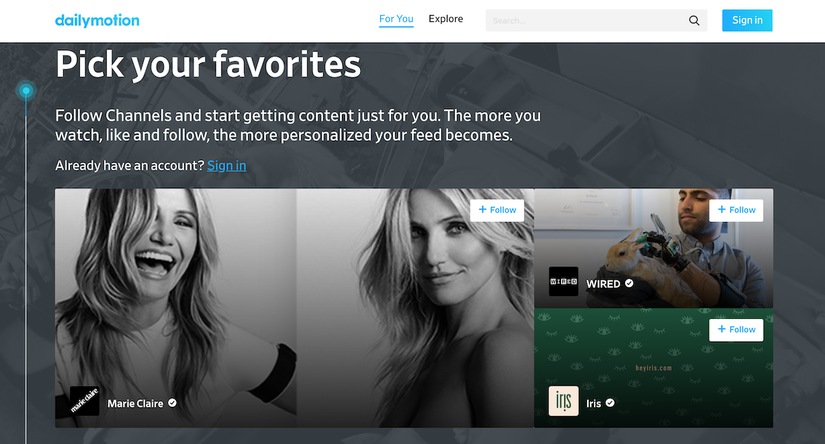Open the Explore tab
The width and height of the screenshot is (825, 444).
pos(445,19)
